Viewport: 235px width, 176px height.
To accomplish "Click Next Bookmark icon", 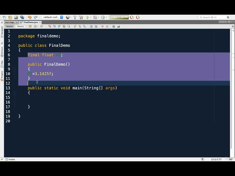I will click(80, 26).
